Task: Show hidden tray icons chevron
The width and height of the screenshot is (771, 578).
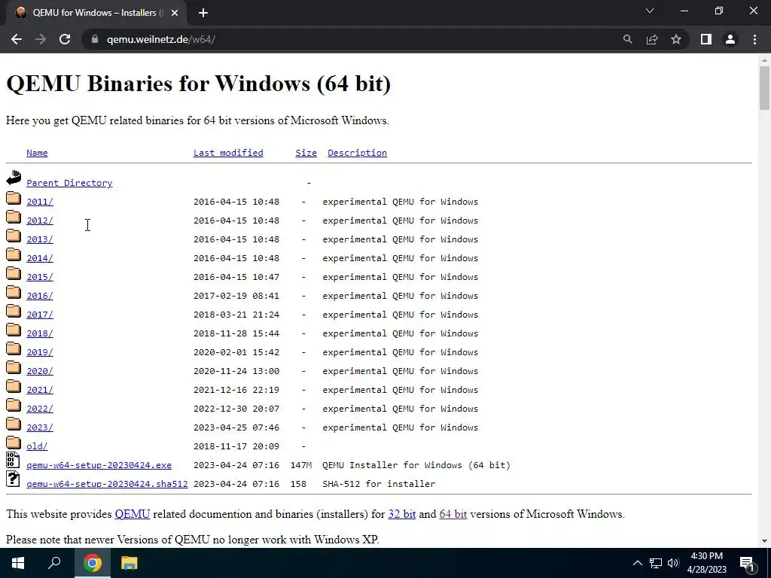Action: [x=637, y=563]
